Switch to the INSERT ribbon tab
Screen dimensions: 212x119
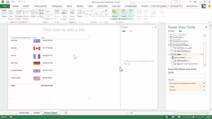coord(26,6)
